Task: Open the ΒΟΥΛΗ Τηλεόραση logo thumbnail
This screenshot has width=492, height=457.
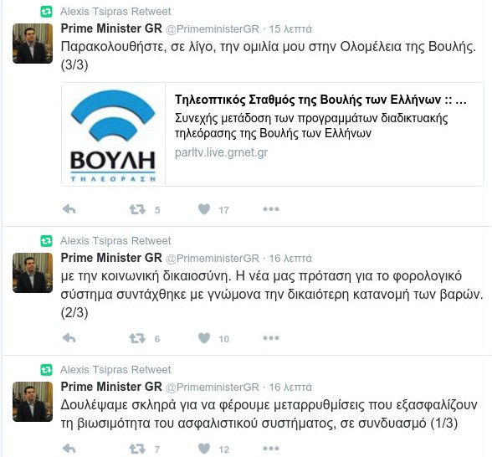Action: coord(113,134)
